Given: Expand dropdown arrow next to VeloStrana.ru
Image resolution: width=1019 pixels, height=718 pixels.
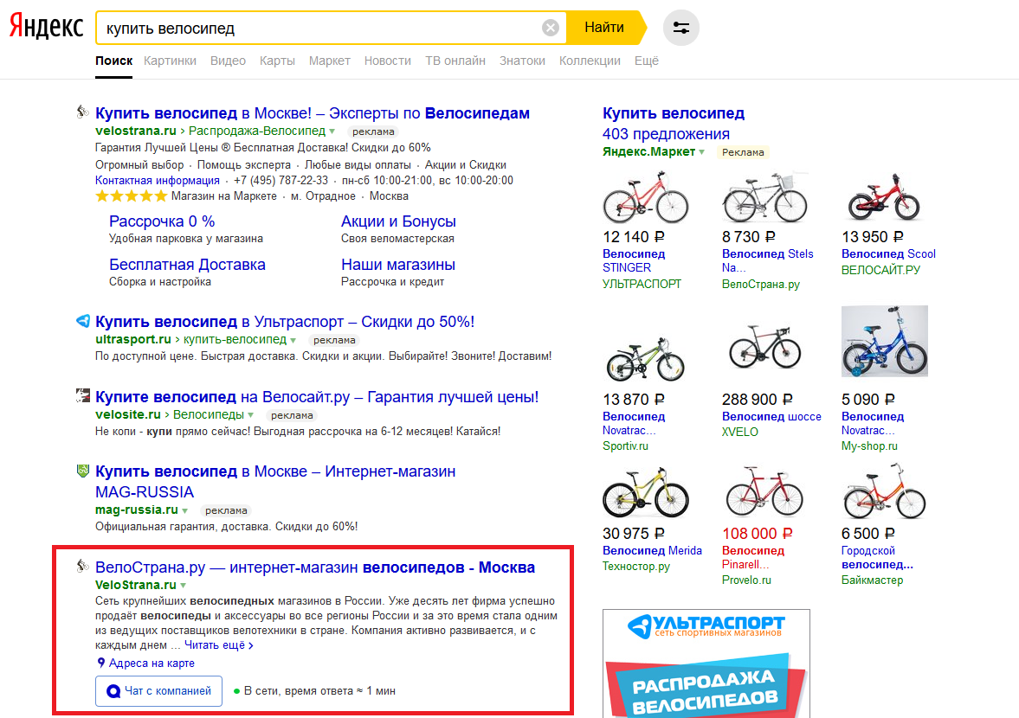Looking at the screenshot, I should [184, 586].
